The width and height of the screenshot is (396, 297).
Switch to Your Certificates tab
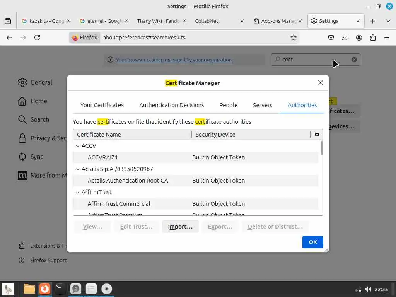click(102, 105)
